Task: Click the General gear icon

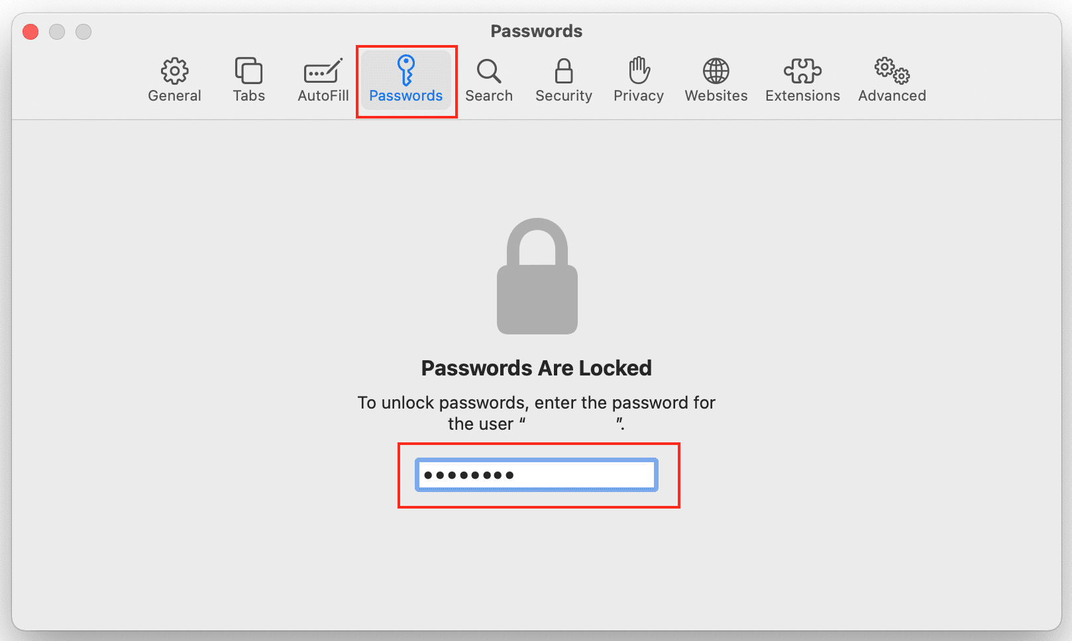Action: (174, 71)
